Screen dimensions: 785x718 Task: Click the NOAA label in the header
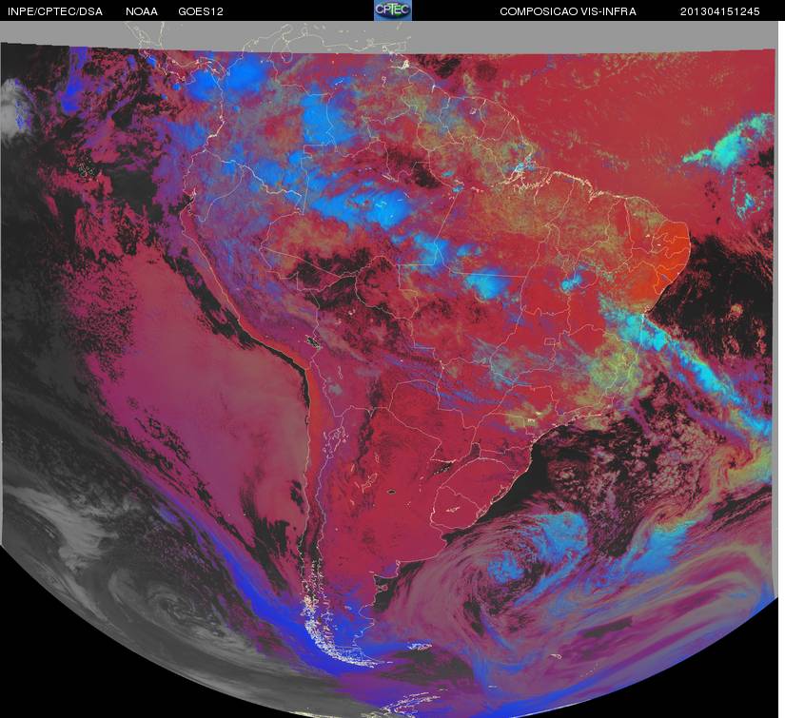pyautogui.click(x=142, y=11)
